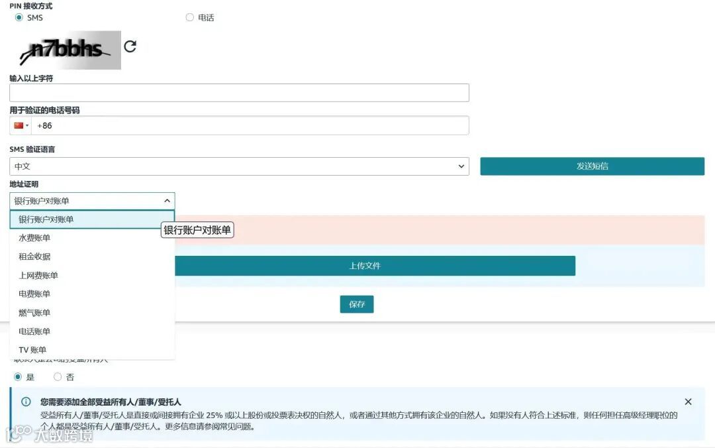The width and height of the screenshot is (715, 448).
Task: Choose 电费账单 option
Action: tap(92, 294)
